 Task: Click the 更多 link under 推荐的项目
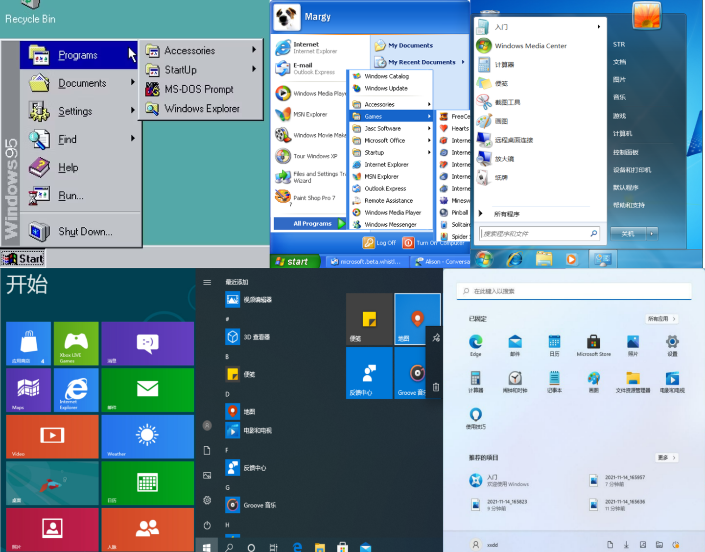(x=666, y=457)
